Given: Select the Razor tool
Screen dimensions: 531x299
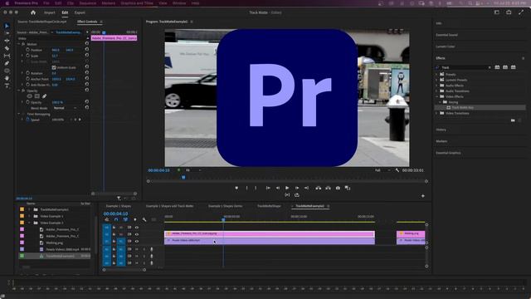Looking at the screenshot, I should [x=7, y=48].
